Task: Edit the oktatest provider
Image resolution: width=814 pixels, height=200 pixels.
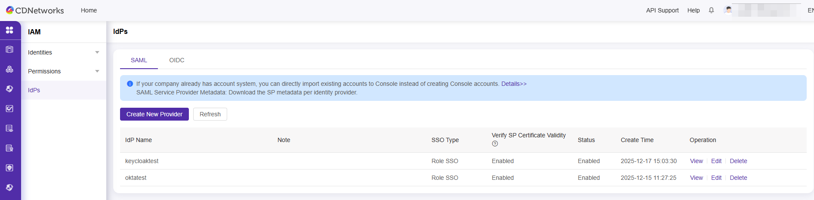Action: (716, 178)
